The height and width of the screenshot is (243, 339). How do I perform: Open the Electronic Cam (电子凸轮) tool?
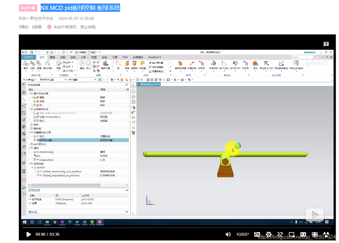pyautogui.click(x=224, y=65)
